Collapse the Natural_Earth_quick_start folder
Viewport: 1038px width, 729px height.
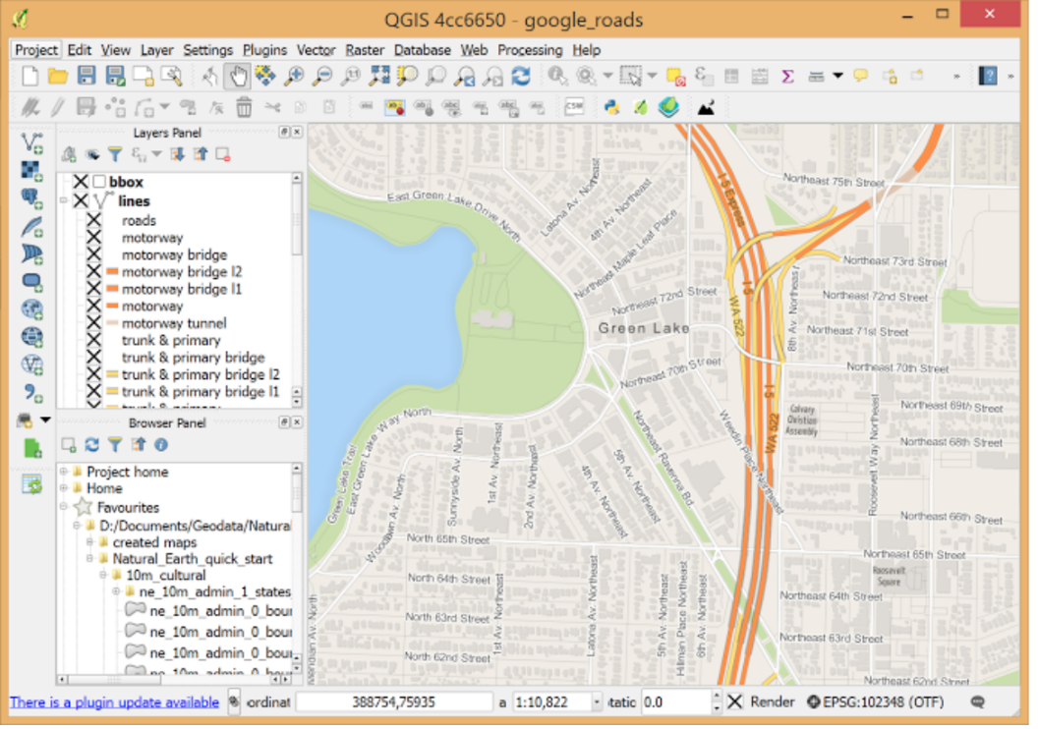pos(90,559)
